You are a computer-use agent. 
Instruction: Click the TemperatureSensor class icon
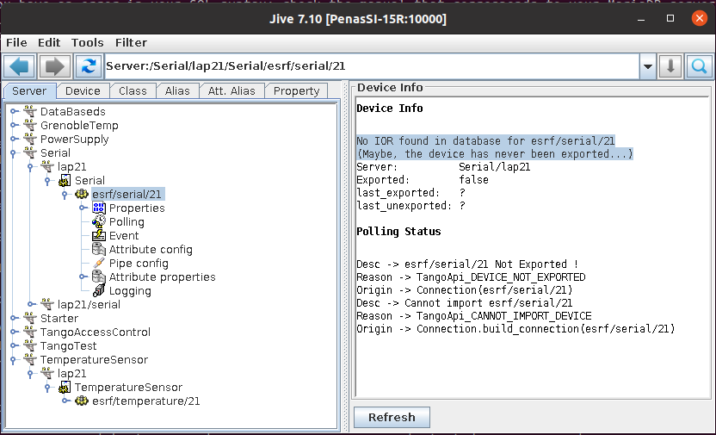coord(65,387)
